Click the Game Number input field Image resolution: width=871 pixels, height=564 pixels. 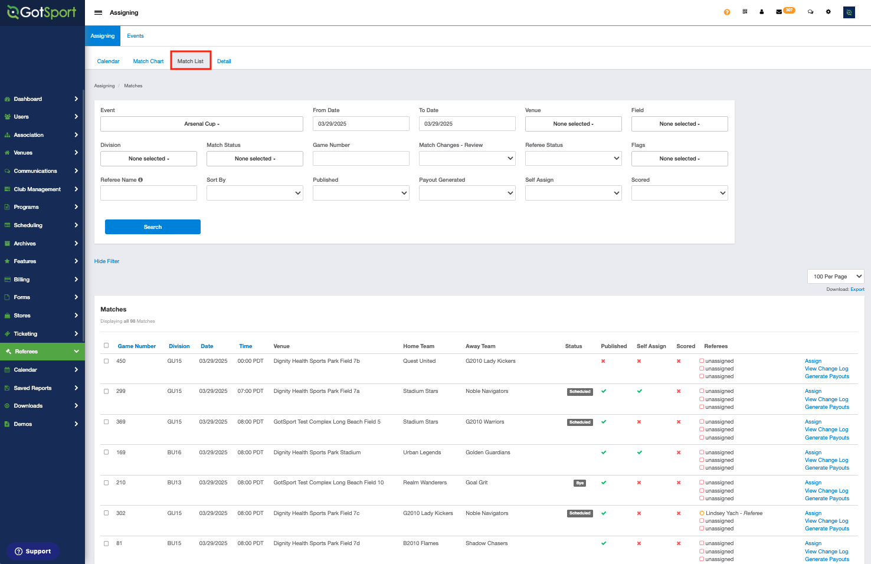click(361, 159)
